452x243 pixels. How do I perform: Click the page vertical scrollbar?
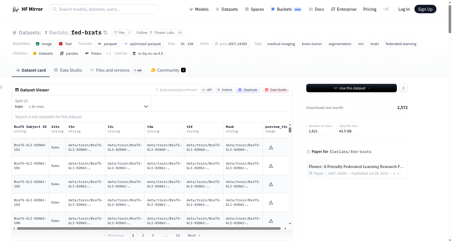450,19
